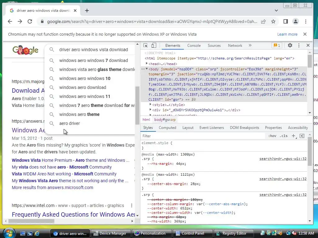Open the Accessibility pane tab
The image size is (318, 238).
[x=298, y=128]
